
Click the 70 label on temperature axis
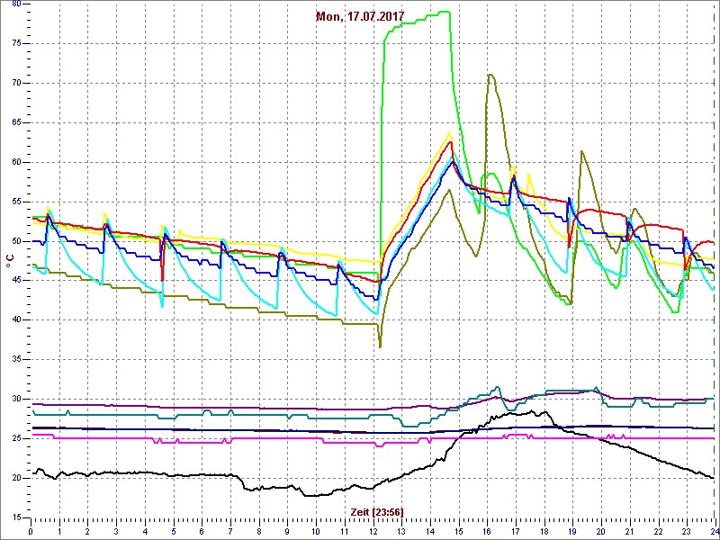point(16,83)
